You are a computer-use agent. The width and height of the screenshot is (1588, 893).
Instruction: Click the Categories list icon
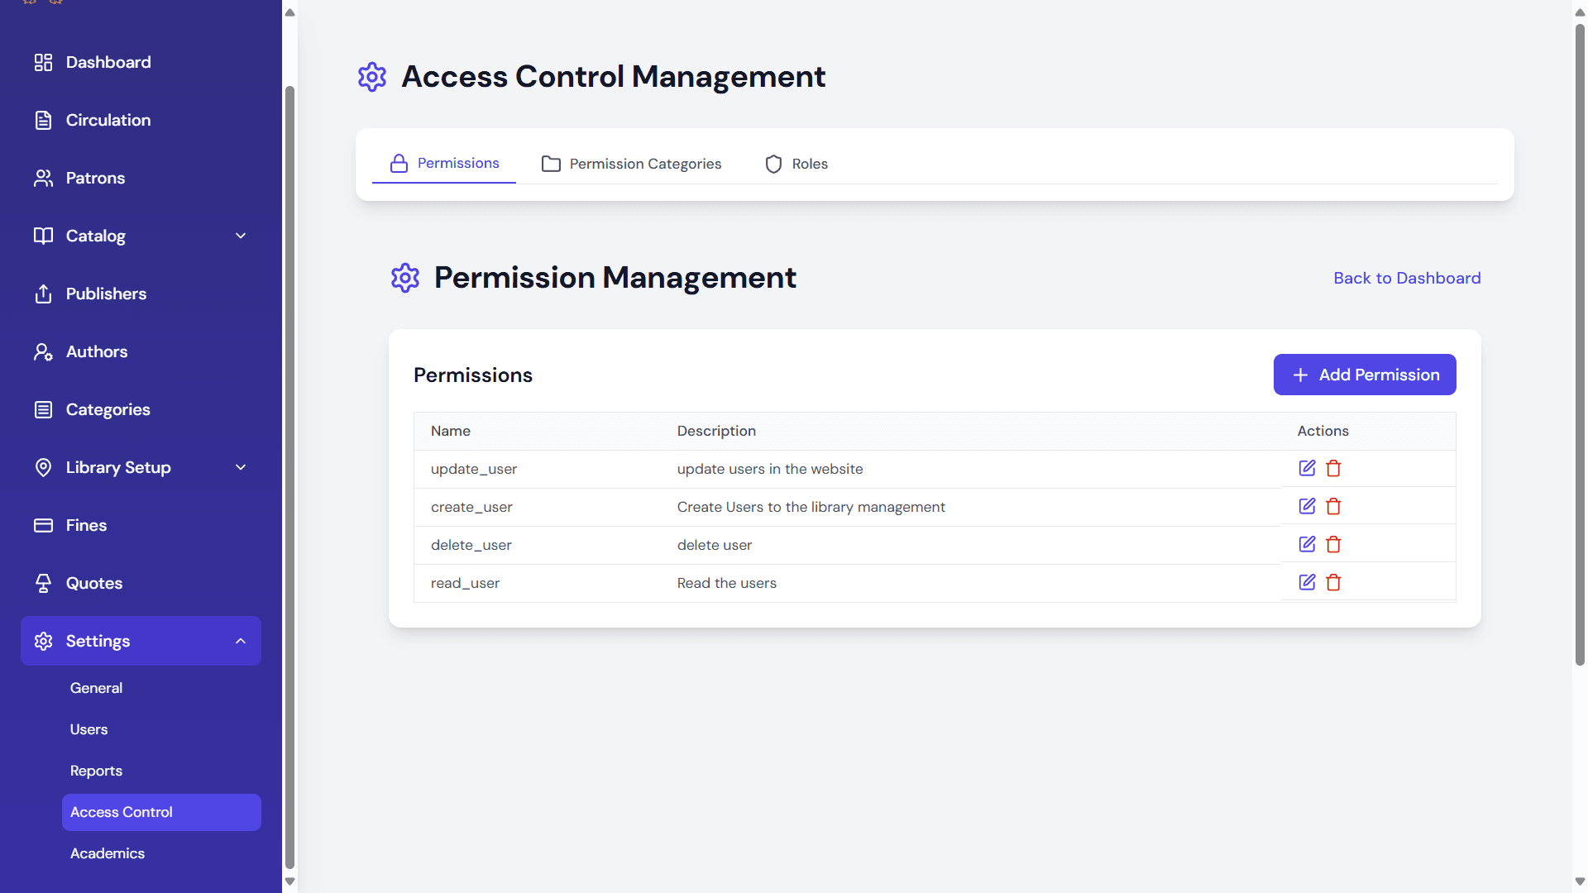pyautogui.click(x=43, y=410)
